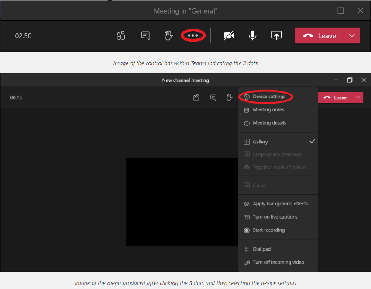The width and height of the screenshot is (371, 289).
Task: Click Leave in New channel meeting window
Action: tap(335, 97)
